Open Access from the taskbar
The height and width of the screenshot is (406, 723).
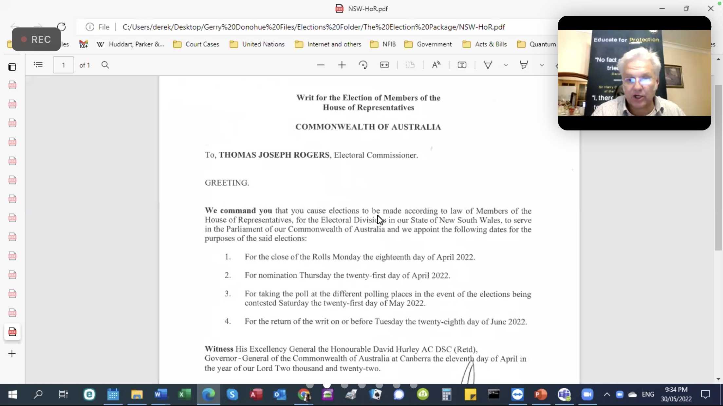tap(256, 395)
